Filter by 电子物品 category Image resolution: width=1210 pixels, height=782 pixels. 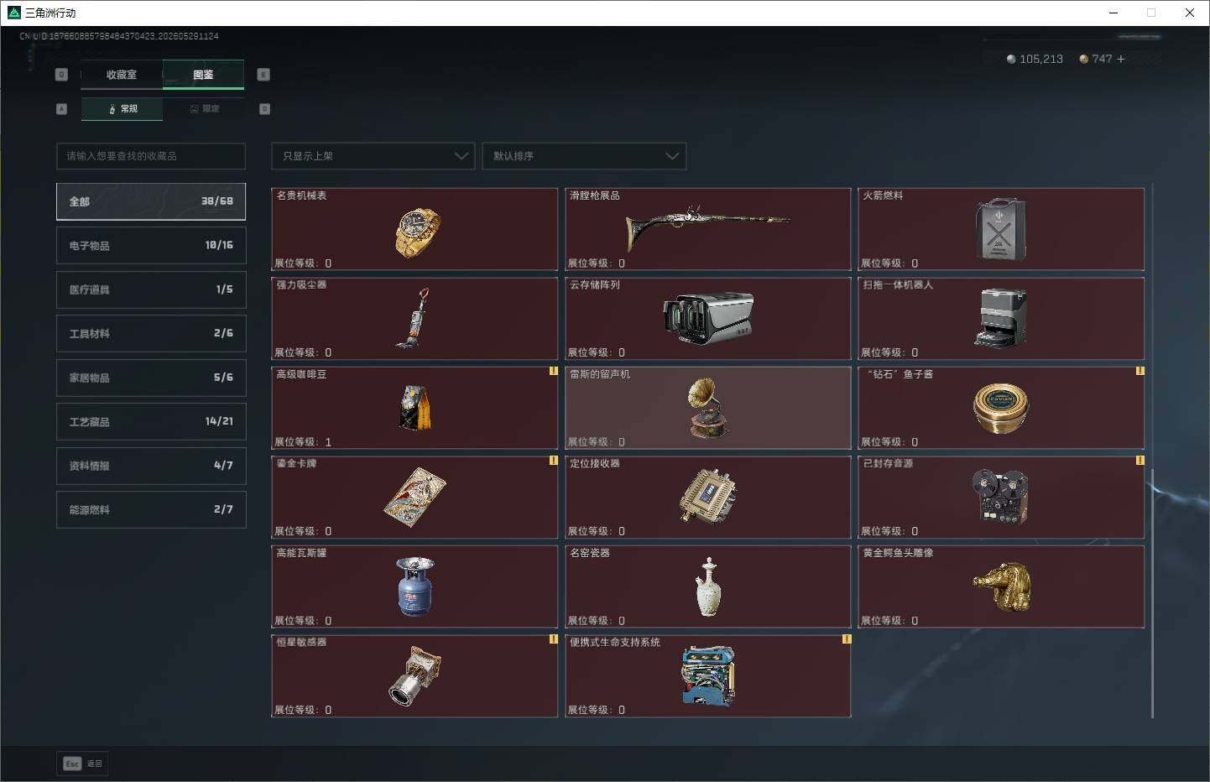point(151,245)
